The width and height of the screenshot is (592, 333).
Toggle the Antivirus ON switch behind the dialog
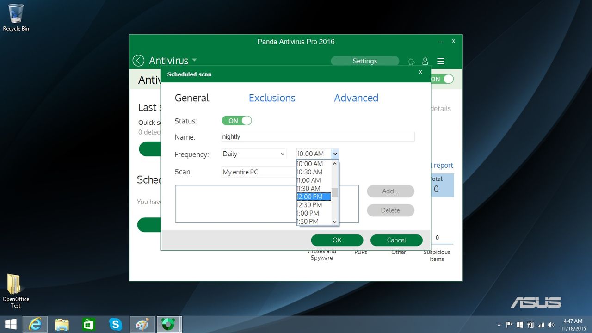coord(442,79)
